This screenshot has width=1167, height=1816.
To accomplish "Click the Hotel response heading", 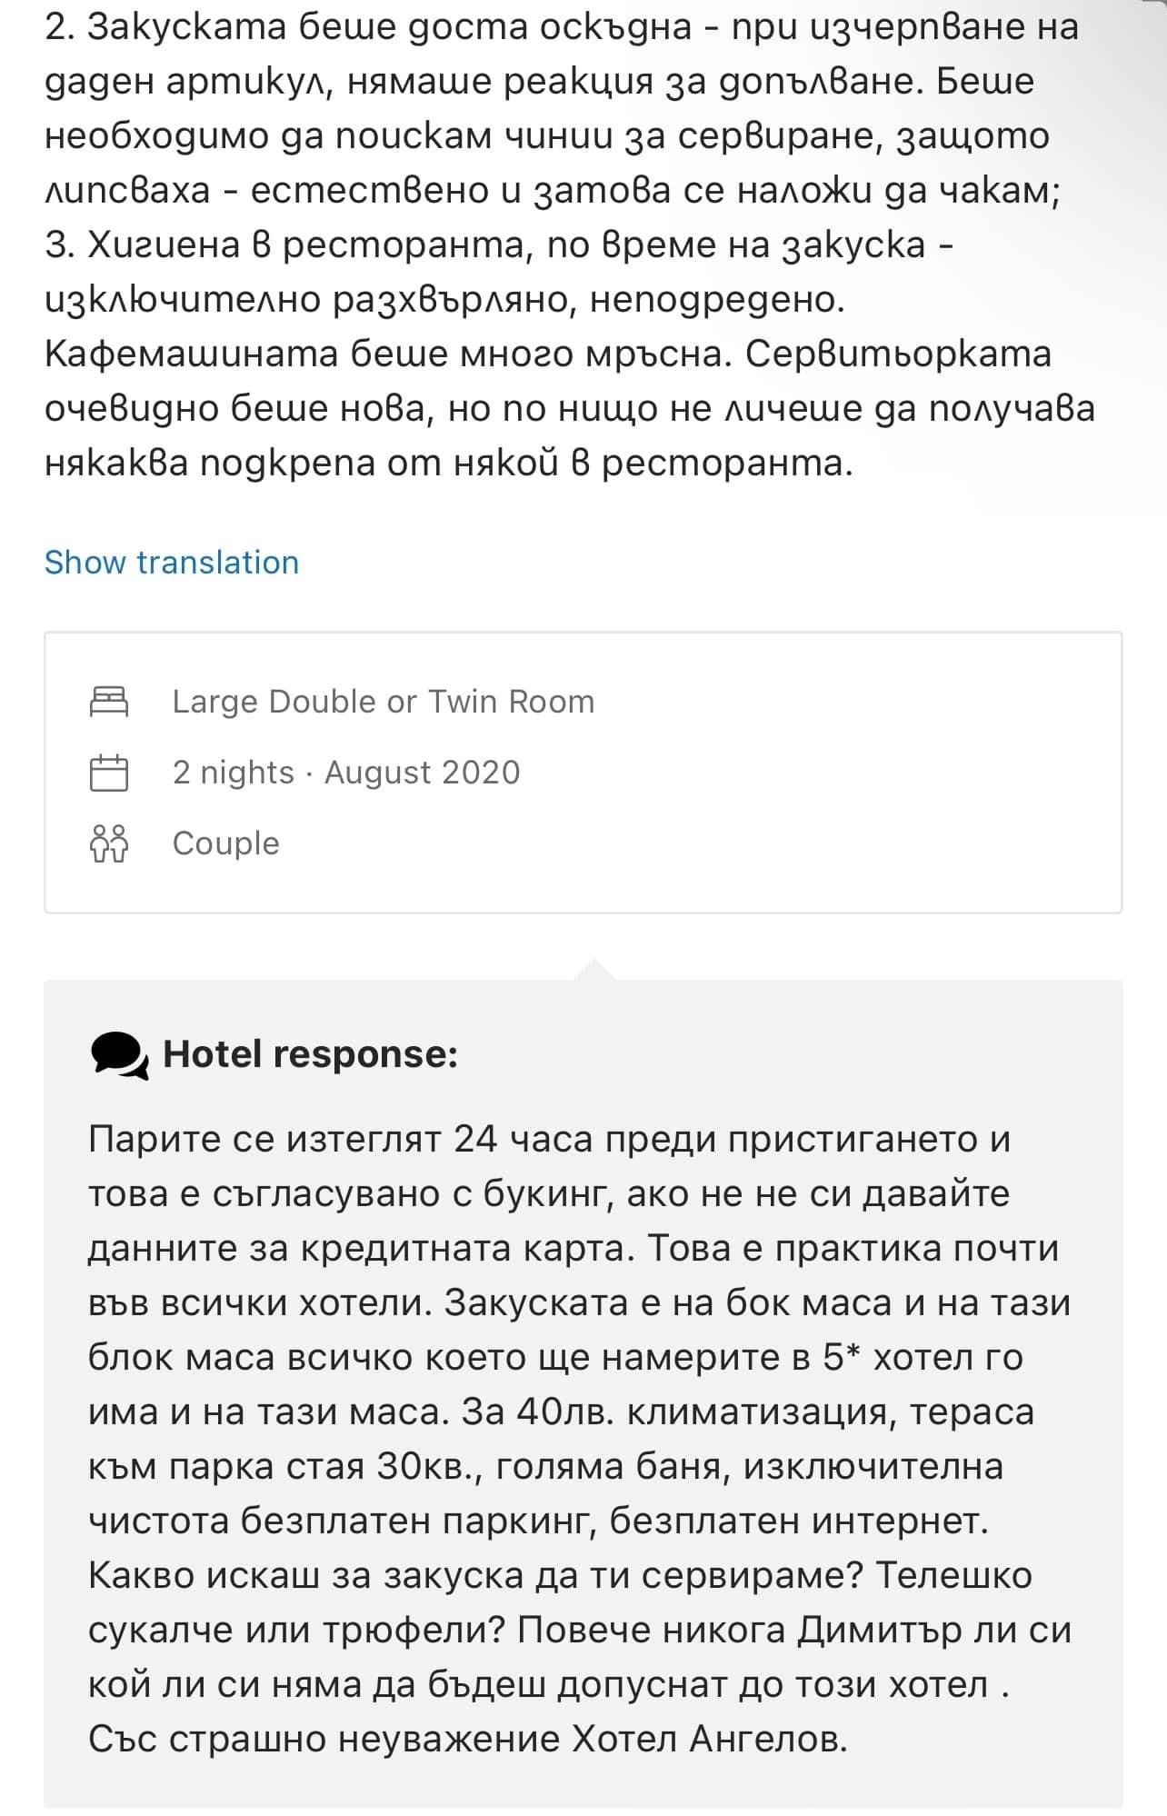I will tap(310, 1054).
